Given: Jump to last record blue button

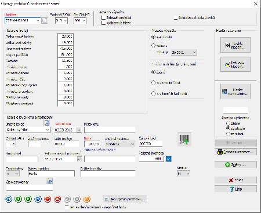Looking at the screenshot, I should 38,199.
